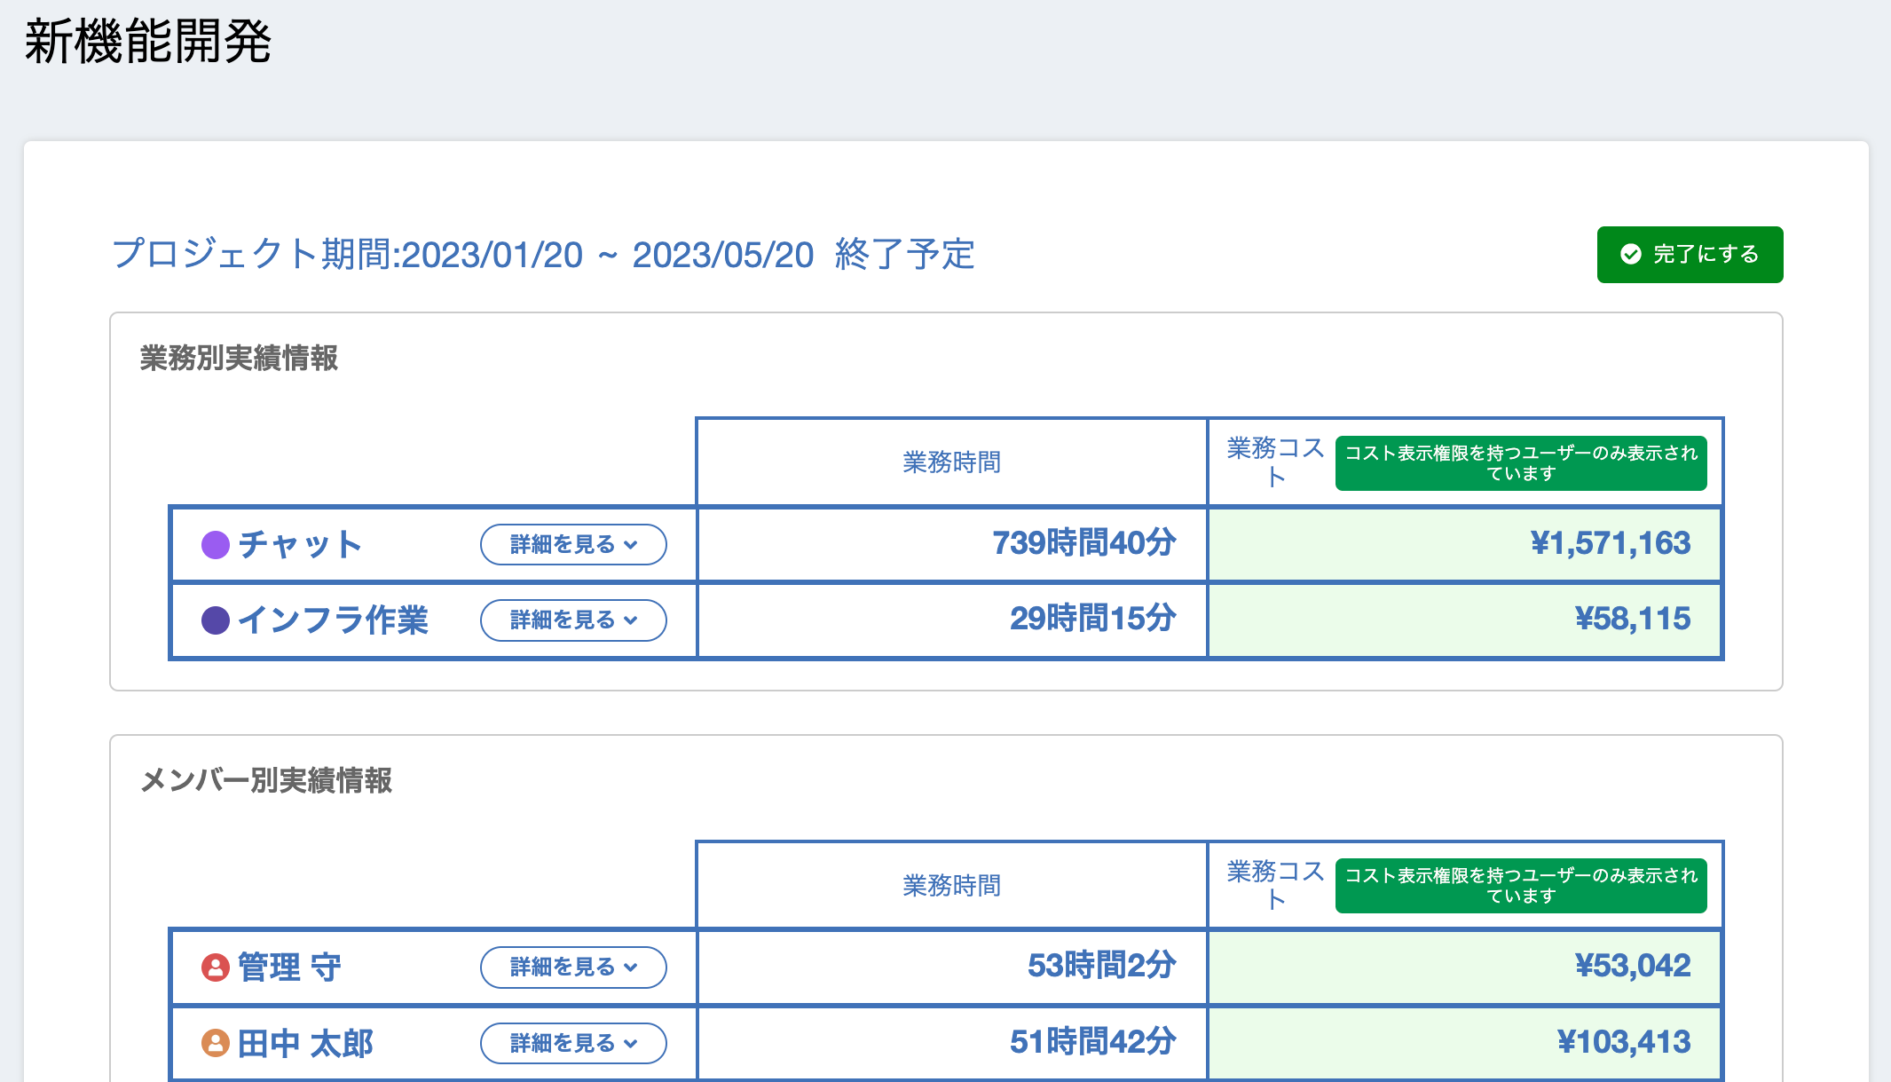The image size is (1891, 1082).
Task: Click member name 田中 太郎
Action: (x=305, y=1043)
